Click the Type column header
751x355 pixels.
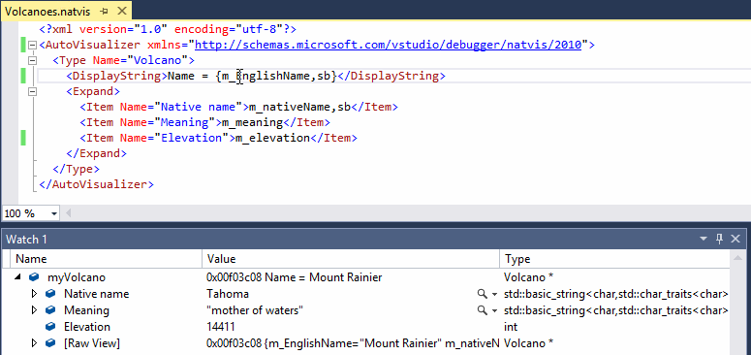[615, 259]
